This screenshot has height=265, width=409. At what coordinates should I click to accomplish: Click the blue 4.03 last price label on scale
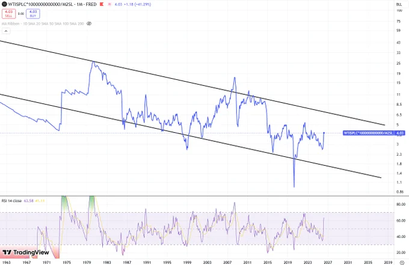point(400,133)
